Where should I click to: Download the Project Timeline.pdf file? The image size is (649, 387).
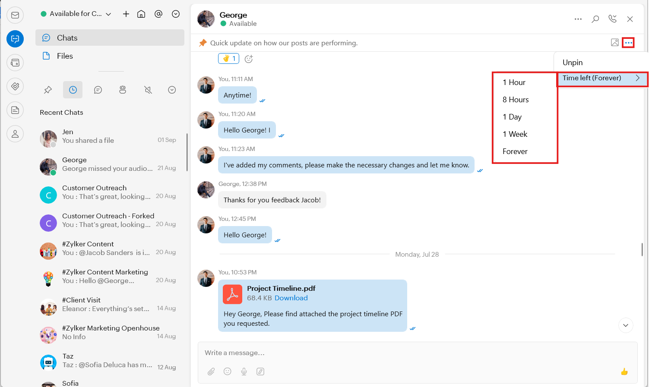point(291,298)
